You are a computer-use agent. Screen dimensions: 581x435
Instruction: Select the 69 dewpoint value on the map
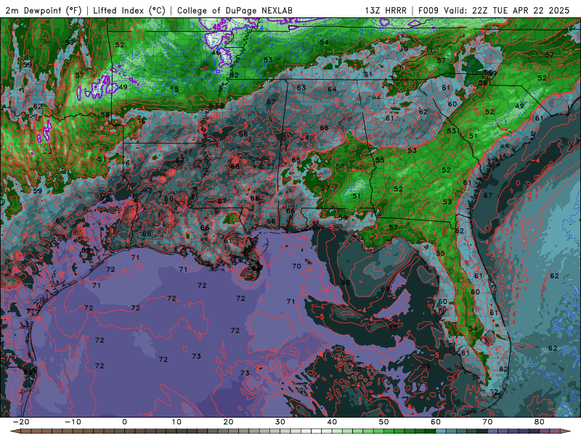tap(426, 365)
